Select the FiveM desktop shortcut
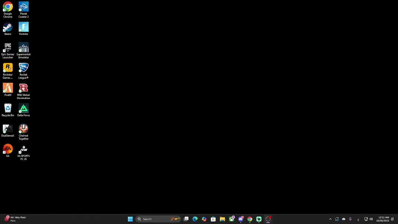Screen dimensions: 398x224 coord(8,90)
